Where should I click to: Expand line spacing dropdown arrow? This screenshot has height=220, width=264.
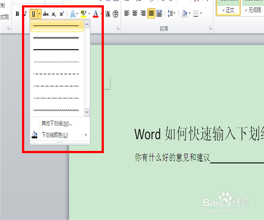pos(175,13)
